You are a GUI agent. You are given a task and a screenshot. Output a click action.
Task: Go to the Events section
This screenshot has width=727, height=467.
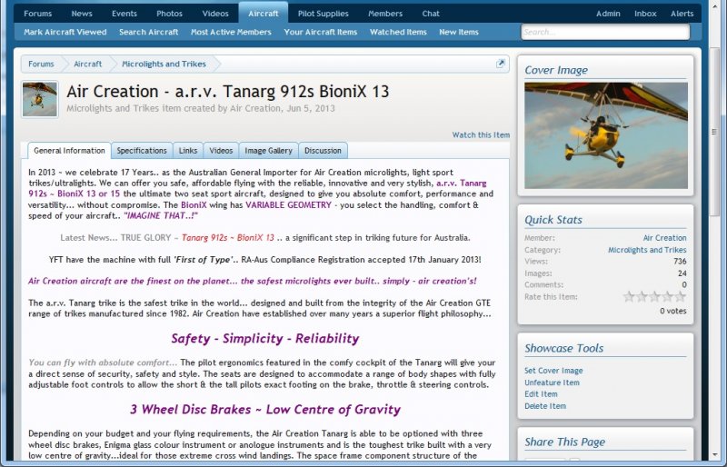[x=124, y=14]
